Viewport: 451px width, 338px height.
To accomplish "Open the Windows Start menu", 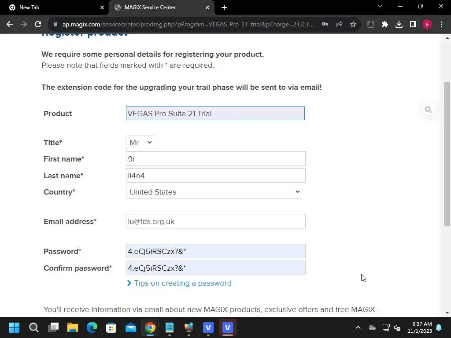I will (14, 327).
